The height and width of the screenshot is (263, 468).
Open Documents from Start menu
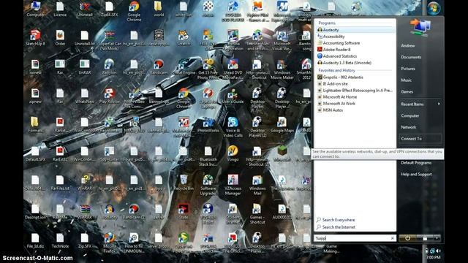pos(411,57)
